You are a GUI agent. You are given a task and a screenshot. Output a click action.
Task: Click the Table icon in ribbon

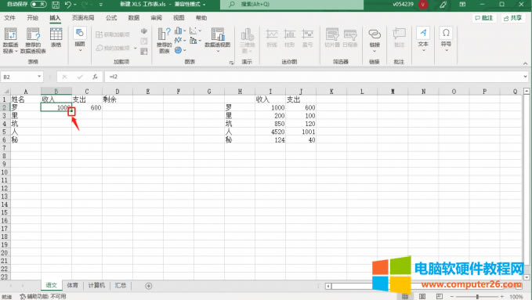[x=56, y=34]
